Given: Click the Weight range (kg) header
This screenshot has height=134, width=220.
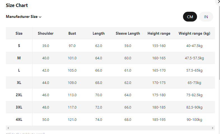Looking at the screenshot, I should click(x=194, y=33).
